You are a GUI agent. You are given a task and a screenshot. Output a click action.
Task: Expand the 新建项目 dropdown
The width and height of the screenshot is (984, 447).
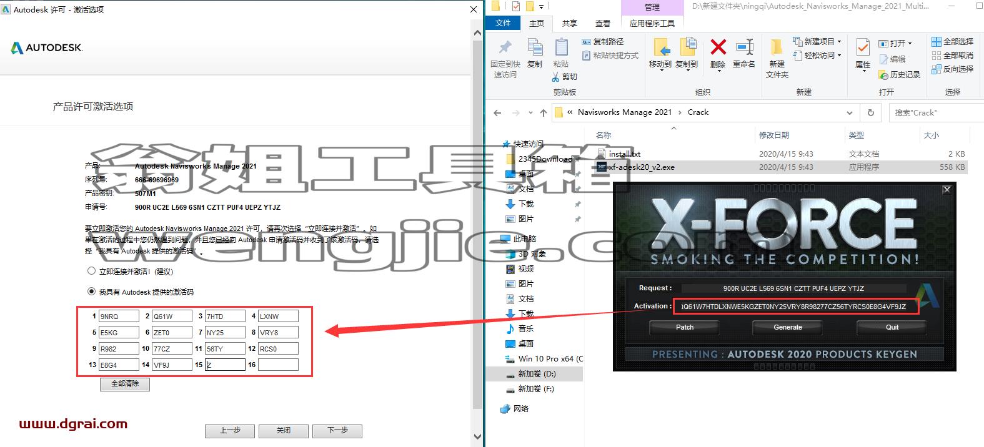coord(840,42)
